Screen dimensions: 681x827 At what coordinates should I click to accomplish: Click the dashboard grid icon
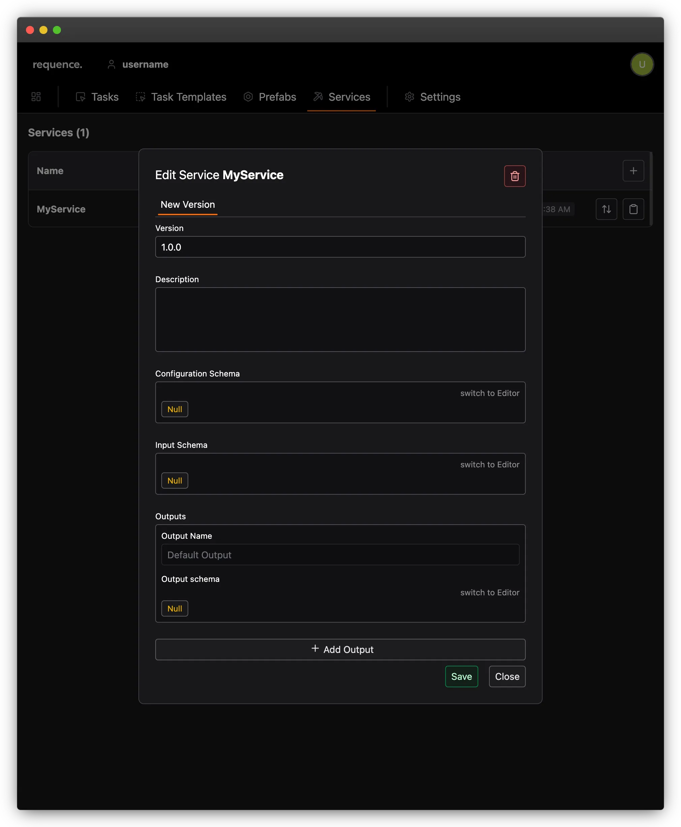pos(36,96)
